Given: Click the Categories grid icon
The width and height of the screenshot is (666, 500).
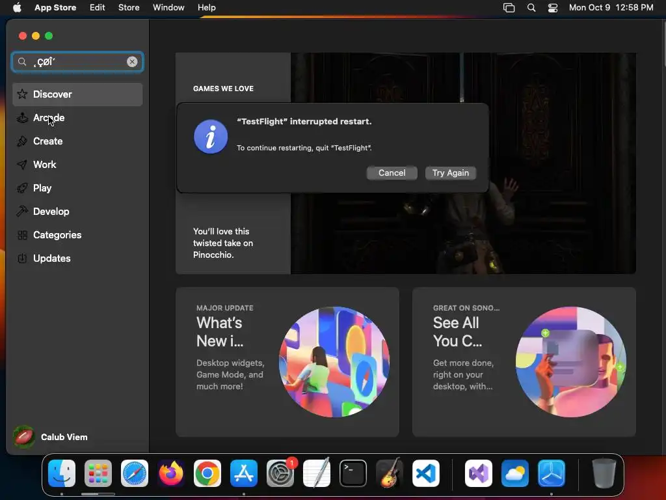Looking at the screenshot, I should pos(22,234).
